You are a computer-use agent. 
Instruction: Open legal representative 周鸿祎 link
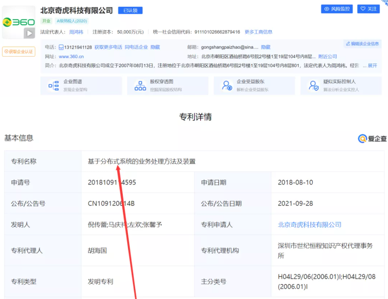tap(76, 32)
